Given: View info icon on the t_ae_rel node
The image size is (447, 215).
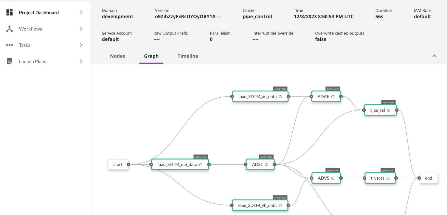Looking at the screenshot, I should coord(389,110).
